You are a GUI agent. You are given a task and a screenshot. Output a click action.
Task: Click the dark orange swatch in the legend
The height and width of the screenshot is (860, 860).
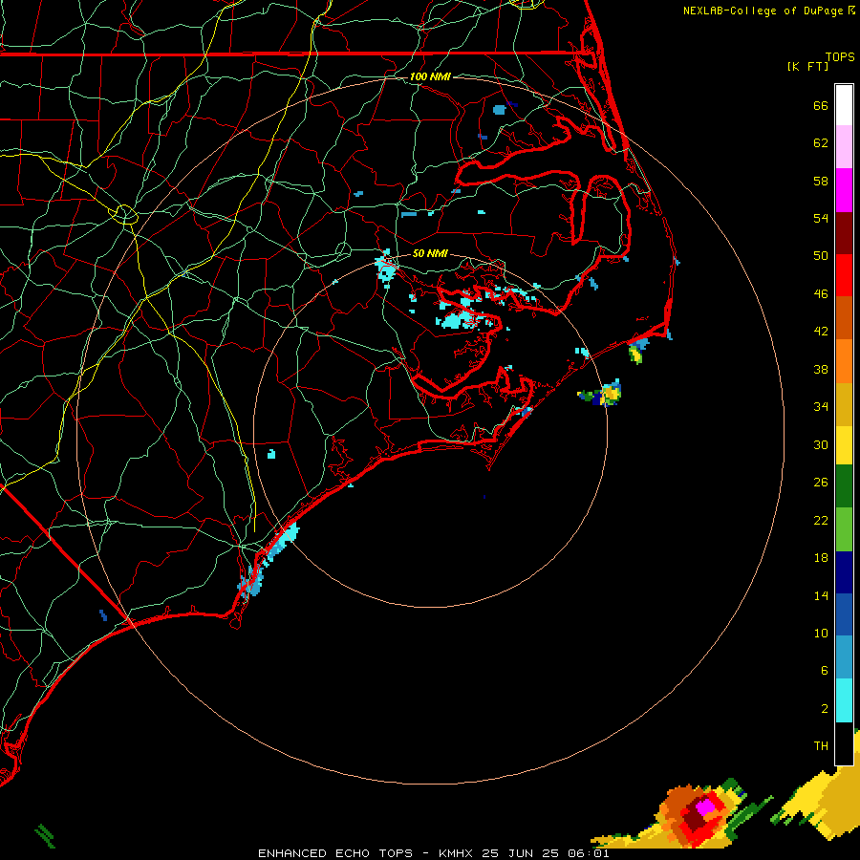pyautogui.click(x=844, y=317)
